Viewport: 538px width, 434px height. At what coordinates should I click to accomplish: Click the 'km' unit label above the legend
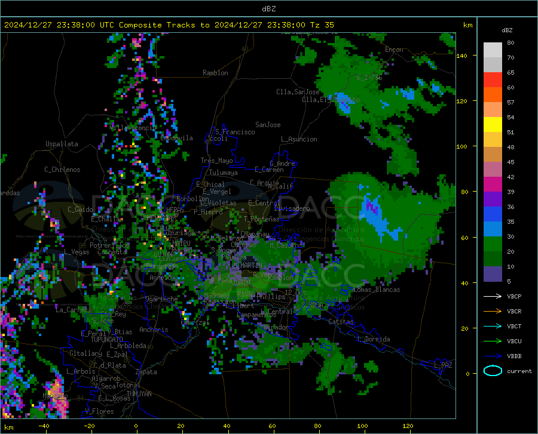(x=467, y=25)
